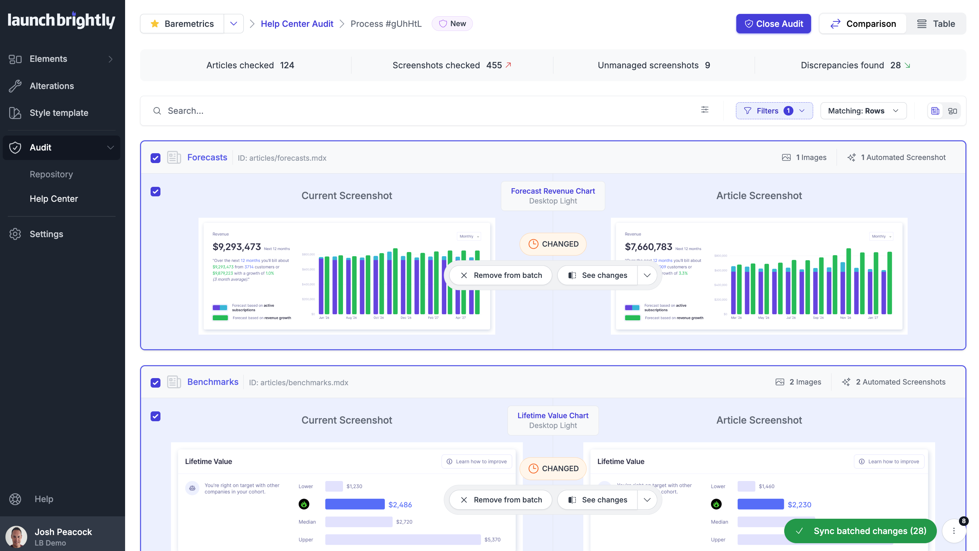Click the launchbrightly logo
This screenshot has width=979, height=551.
[x=61, y=20]
